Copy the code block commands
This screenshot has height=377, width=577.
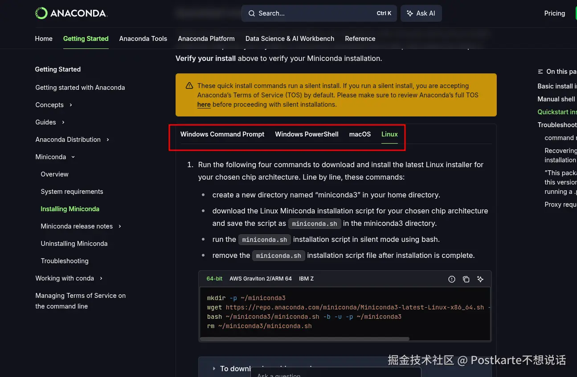click(x=466, y=279)
